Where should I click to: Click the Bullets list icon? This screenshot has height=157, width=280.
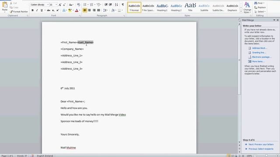[x=85, y=5]
